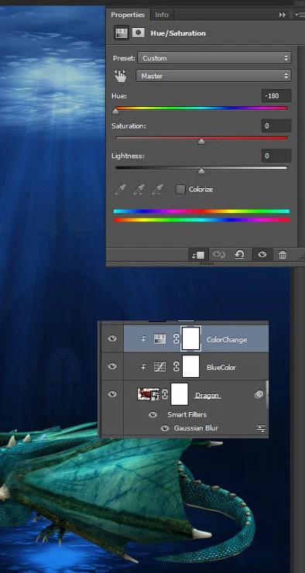
Task: Select the Dragon layer name
Action: click(x=207, y=396)
